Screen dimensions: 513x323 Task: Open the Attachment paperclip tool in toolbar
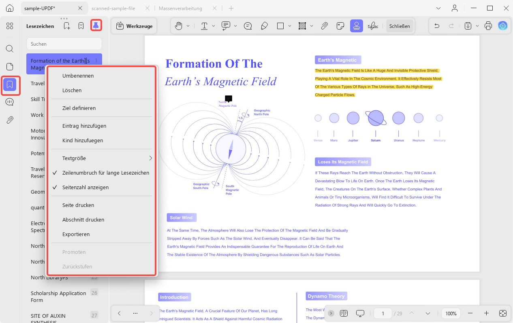(324, 26)
